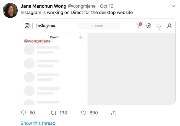Viewport: 180px width, 126px height.
Task: Share the tweet via share icon
Action: [113, 113]
